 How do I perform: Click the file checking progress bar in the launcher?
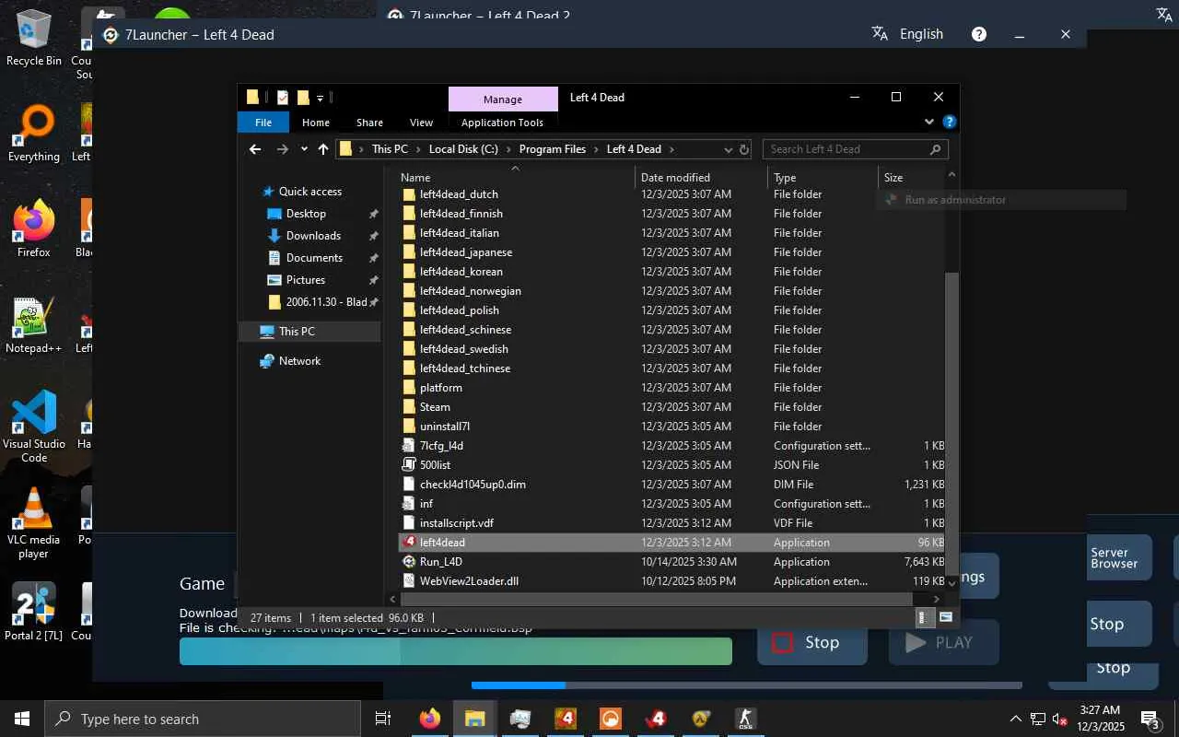click(456, 651)
